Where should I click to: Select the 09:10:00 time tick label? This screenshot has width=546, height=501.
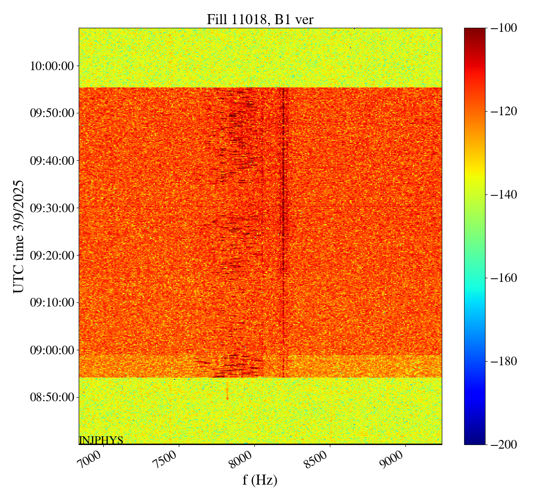coord(52,302)
